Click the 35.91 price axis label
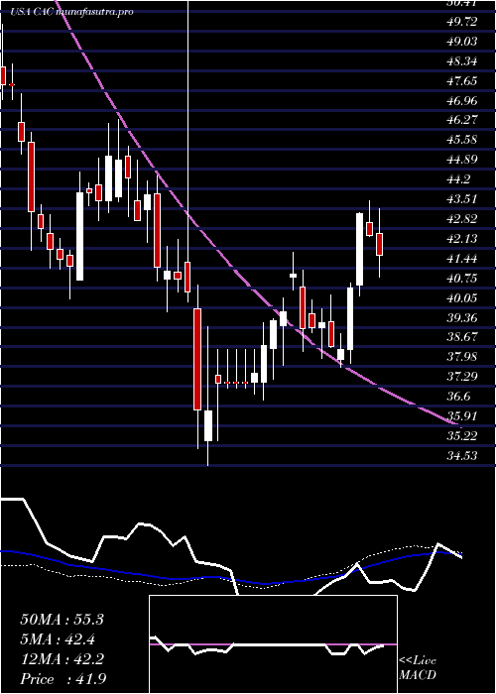The height and width of the screenshot is (694, 496). (462, 416)
